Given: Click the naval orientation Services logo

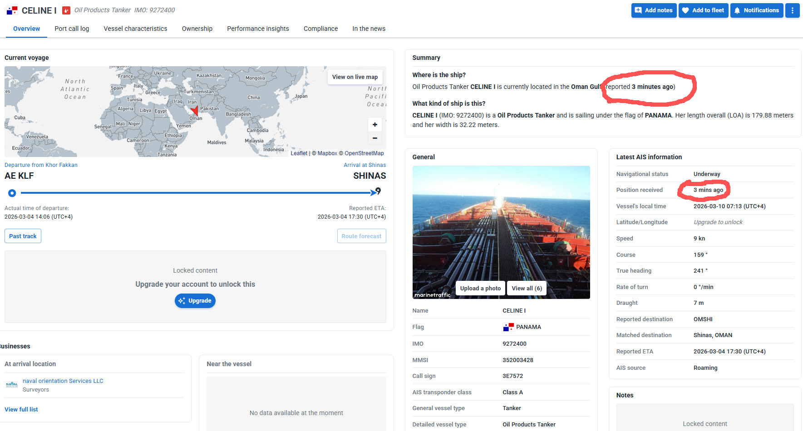Looking at the screenshot, I should pos(12,385).
